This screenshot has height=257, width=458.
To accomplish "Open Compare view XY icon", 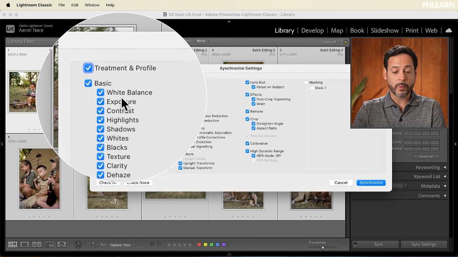I will pyautogui.click(x=37, y=245).
